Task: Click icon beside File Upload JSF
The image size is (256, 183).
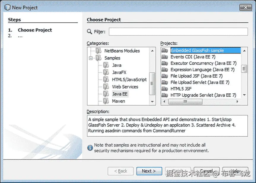Action: [165, 76]
